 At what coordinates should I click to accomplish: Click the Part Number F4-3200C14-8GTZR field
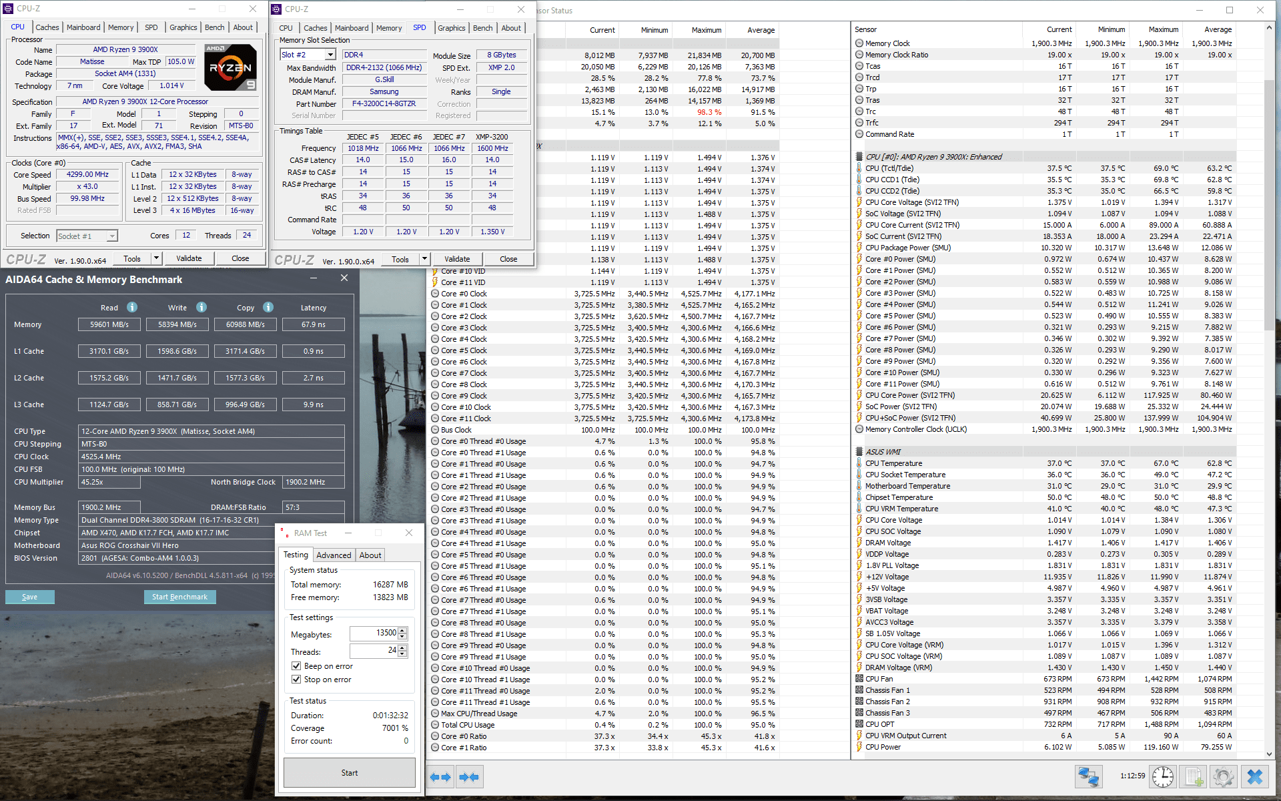[384, 103]
